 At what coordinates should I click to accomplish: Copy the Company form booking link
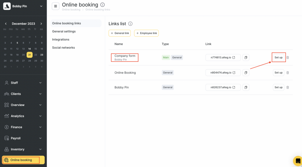click(x=246, y=57)
